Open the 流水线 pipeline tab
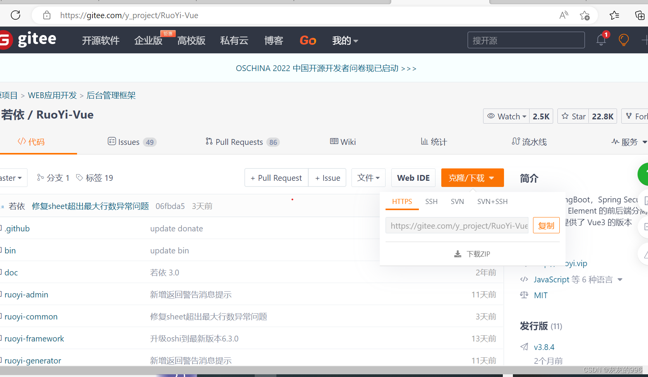The height and width of the screenshot is (377, 648). 529,142
